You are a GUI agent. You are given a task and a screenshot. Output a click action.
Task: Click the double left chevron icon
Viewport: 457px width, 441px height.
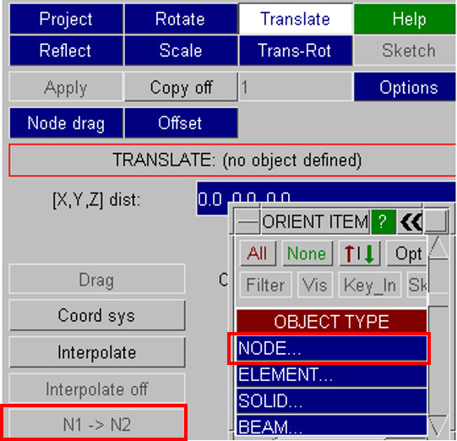click(411, 221)
